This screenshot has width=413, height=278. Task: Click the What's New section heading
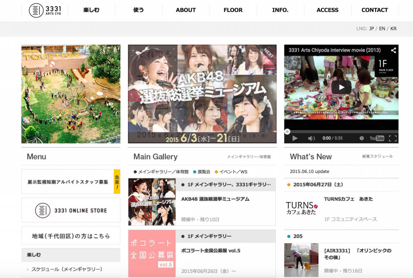tap(311, 157)
